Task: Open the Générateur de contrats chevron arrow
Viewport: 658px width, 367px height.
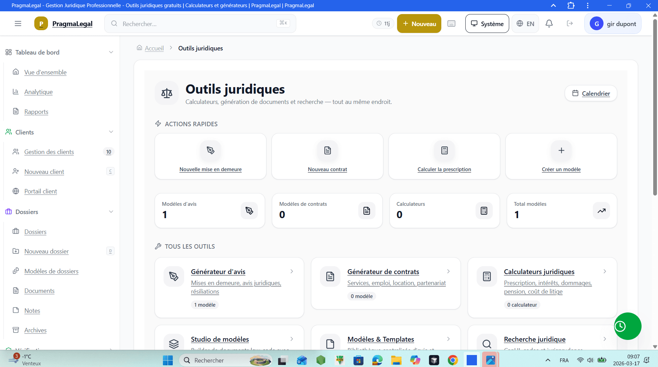Action: [x=448, y=271]
